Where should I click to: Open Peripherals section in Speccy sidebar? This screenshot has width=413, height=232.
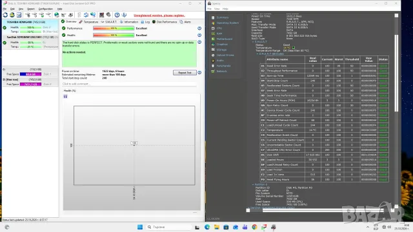(223, 66)
